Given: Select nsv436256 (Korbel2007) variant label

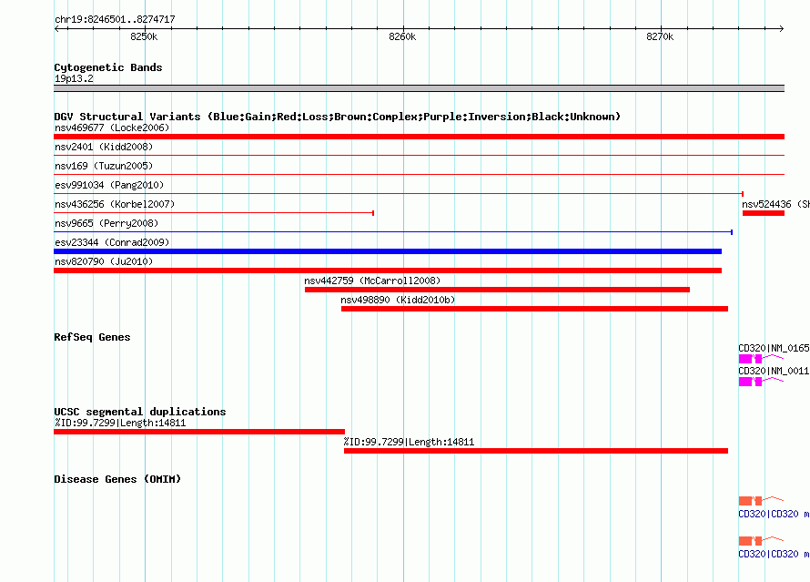Looking at the screenshot, I should 115,204.
